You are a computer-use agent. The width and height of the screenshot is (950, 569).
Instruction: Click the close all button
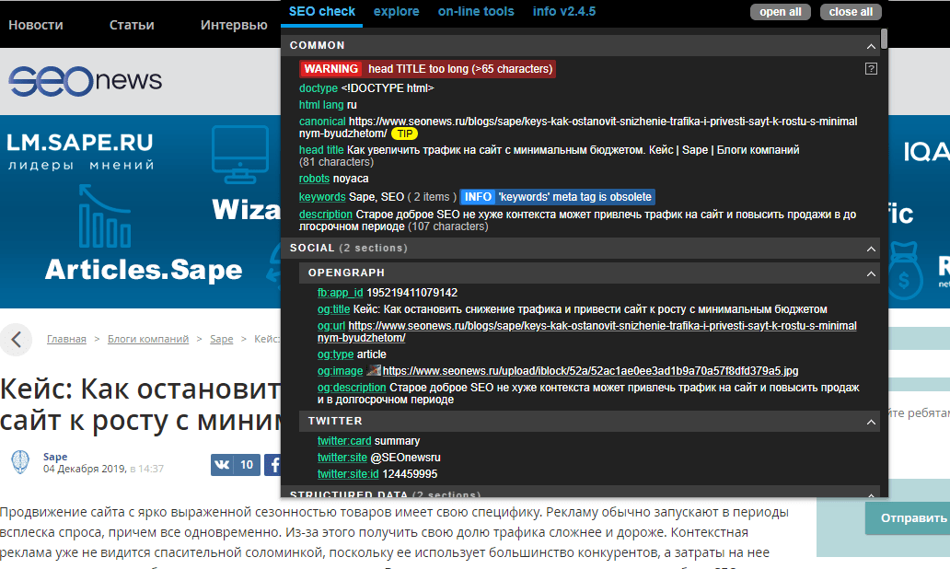coord(851,12)
